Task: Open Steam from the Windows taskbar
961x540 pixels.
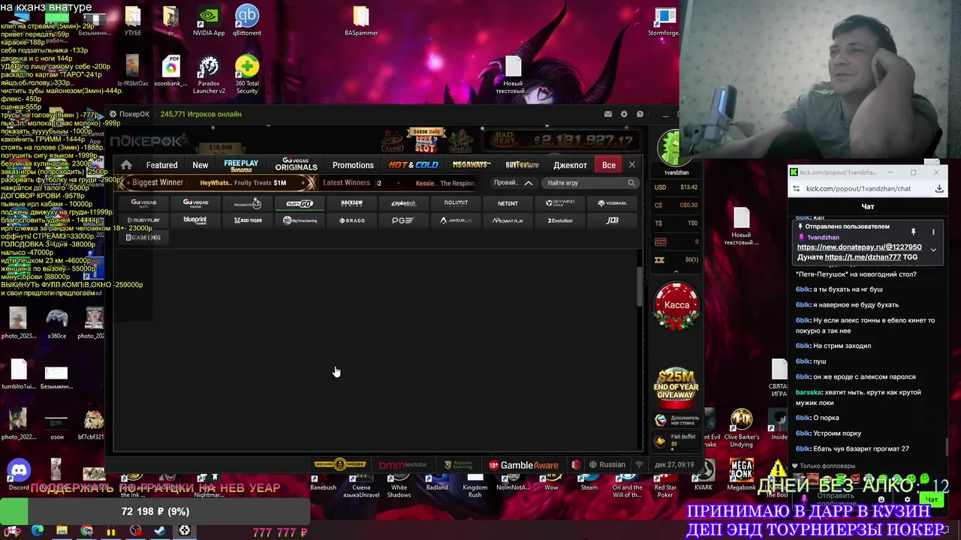Action: point(160,531)
